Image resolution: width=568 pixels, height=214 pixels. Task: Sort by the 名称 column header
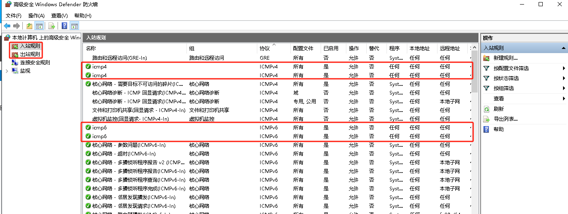[x=135, y=49]
